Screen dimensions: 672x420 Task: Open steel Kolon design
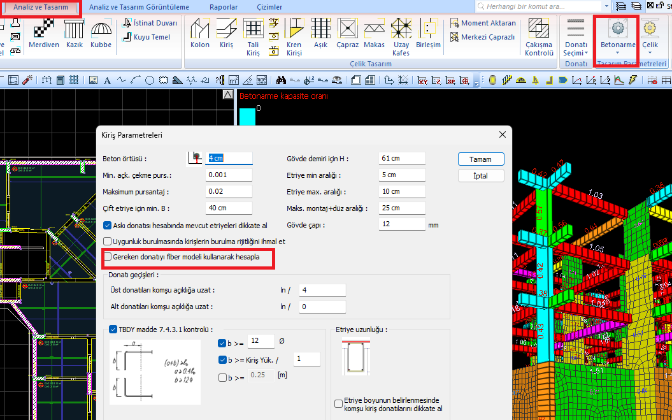200,34
